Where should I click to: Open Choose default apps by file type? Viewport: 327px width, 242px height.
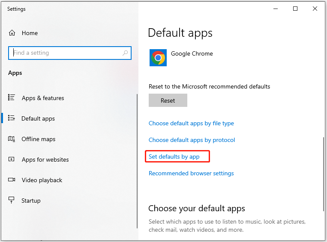(x=191, y=123)
